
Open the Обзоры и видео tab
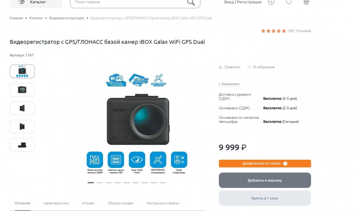click(x=120, y=203)
